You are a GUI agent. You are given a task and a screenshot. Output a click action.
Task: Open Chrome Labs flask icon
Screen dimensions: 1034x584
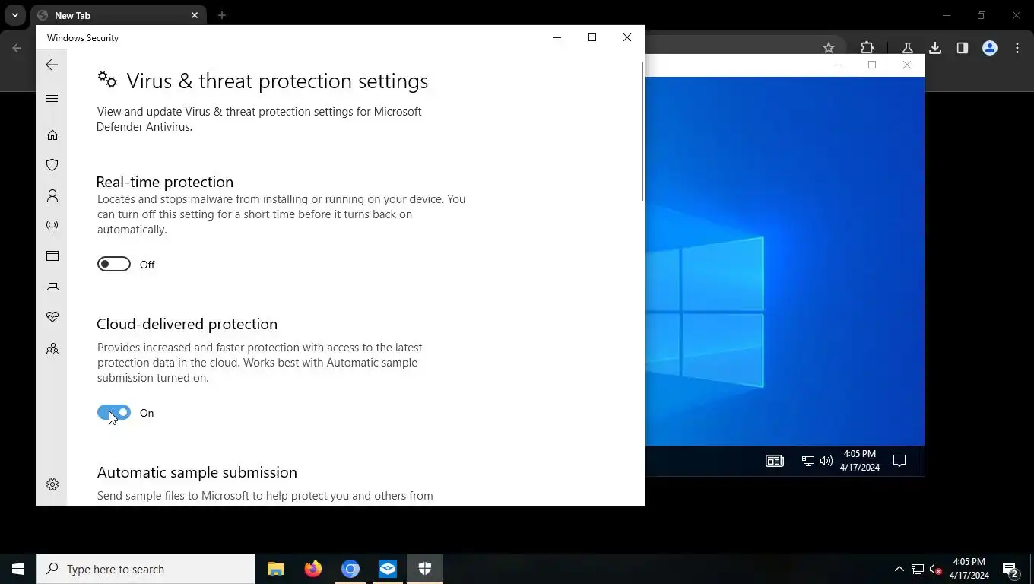click(x=907, y=48)
